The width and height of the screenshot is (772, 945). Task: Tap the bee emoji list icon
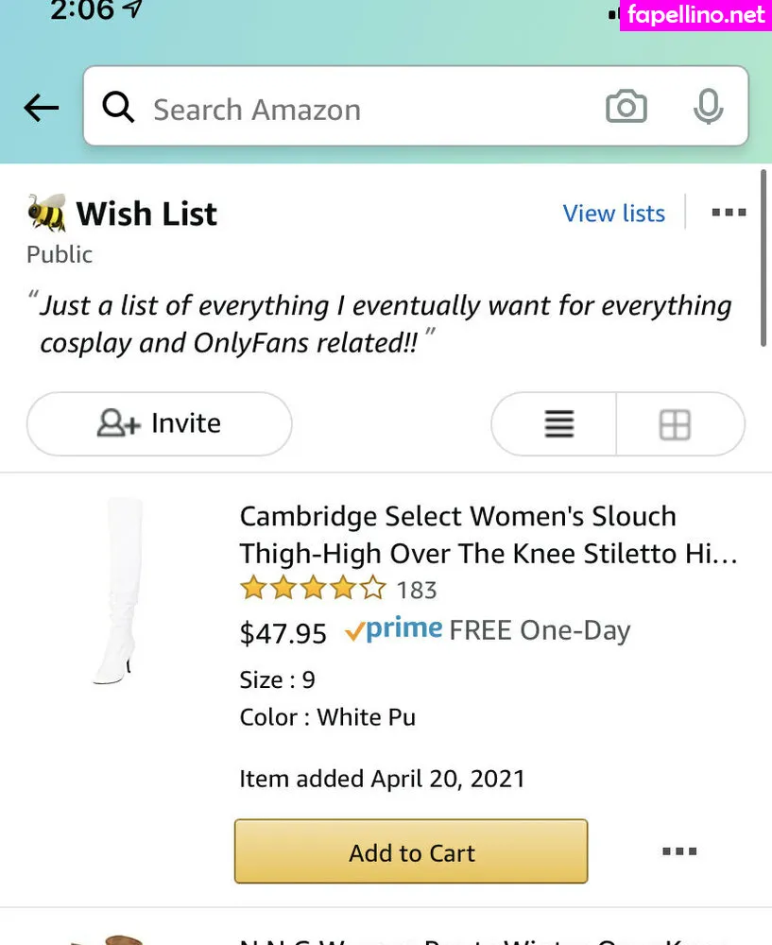coord(46,214)
